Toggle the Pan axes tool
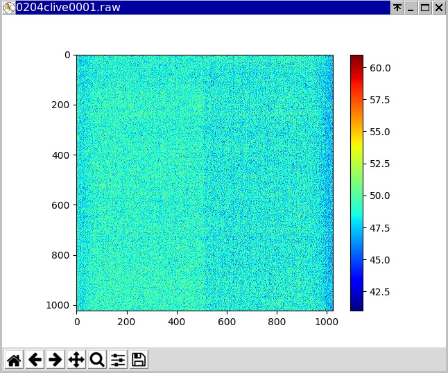 click(x=76, y=359)
